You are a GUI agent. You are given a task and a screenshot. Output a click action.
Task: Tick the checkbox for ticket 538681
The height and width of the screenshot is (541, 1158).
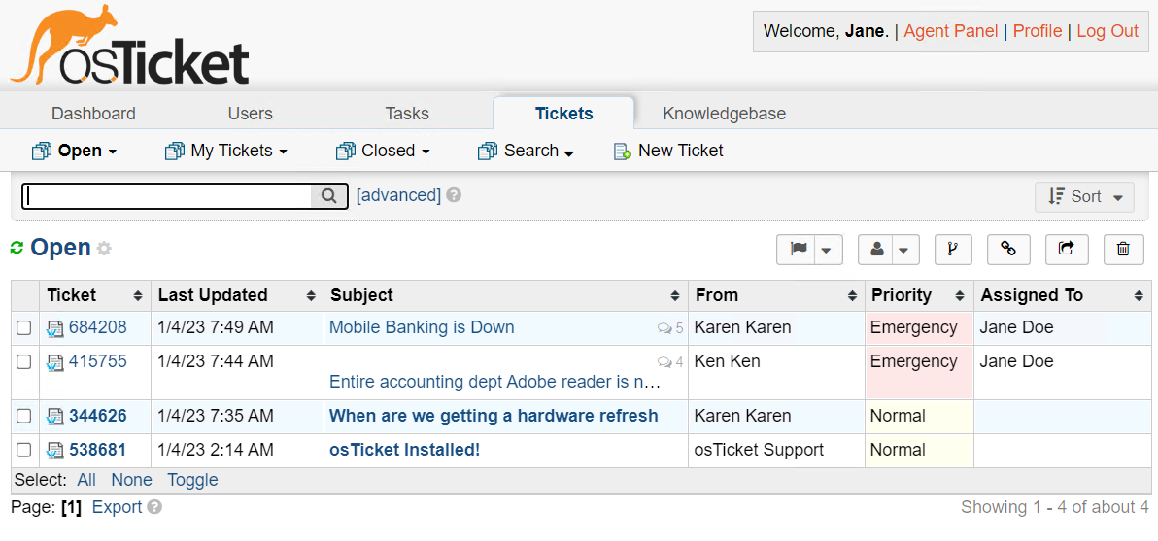pyautogui.click(x=24, y=451)
